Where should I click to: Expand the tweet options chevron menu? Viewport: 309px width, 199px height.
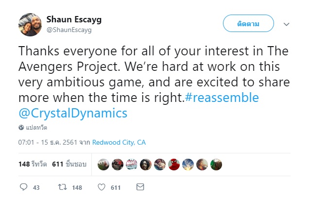click(286, 24)
